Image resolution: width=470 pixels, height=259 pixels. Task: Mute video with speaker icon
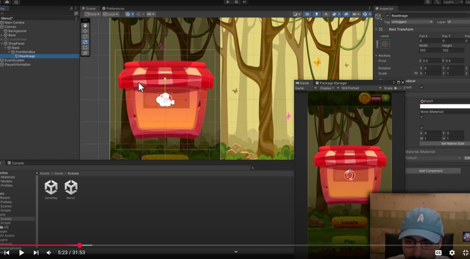[x=49, y=253]
